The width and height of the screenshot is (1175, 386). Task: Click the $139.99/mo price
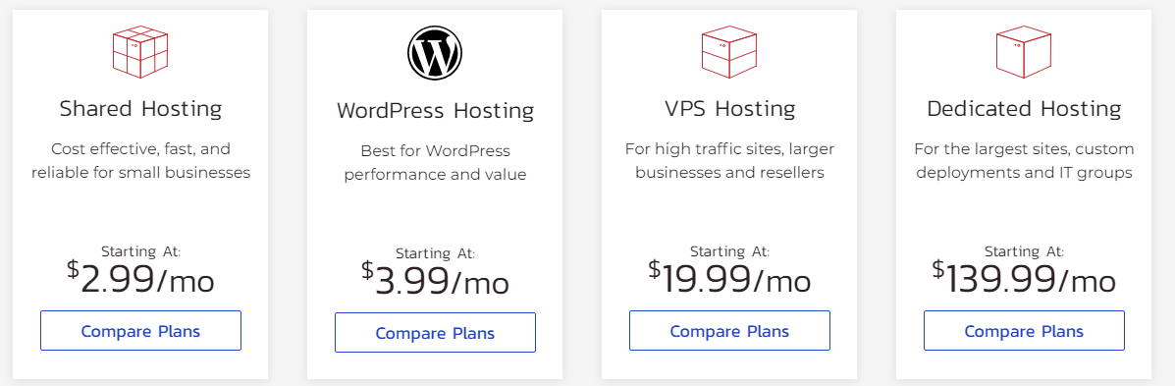(1025, 277)
